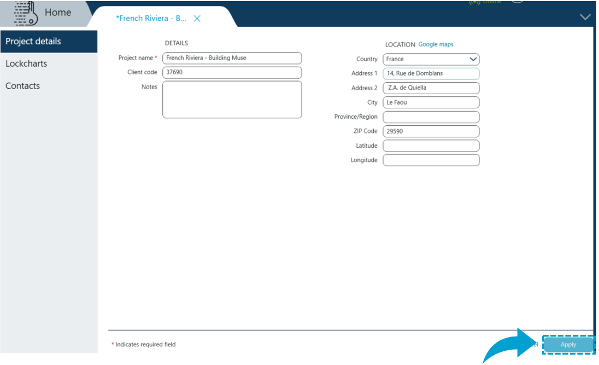Click the empty Province/Region field

(x=431, y=117)
